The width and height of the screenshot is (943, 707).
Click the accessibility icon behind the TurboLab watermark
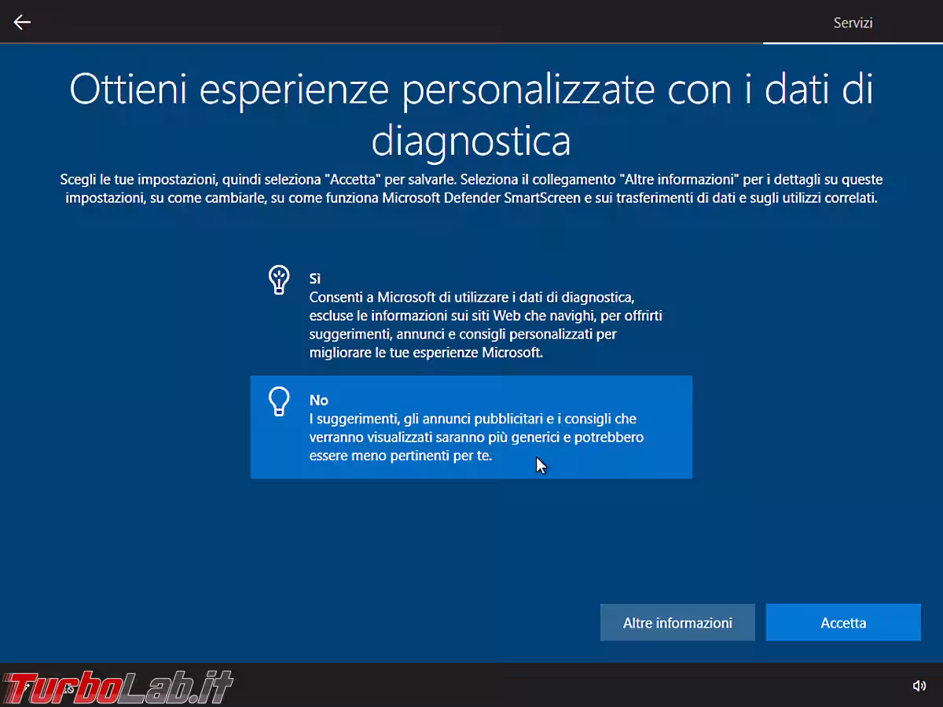point(69,689)
